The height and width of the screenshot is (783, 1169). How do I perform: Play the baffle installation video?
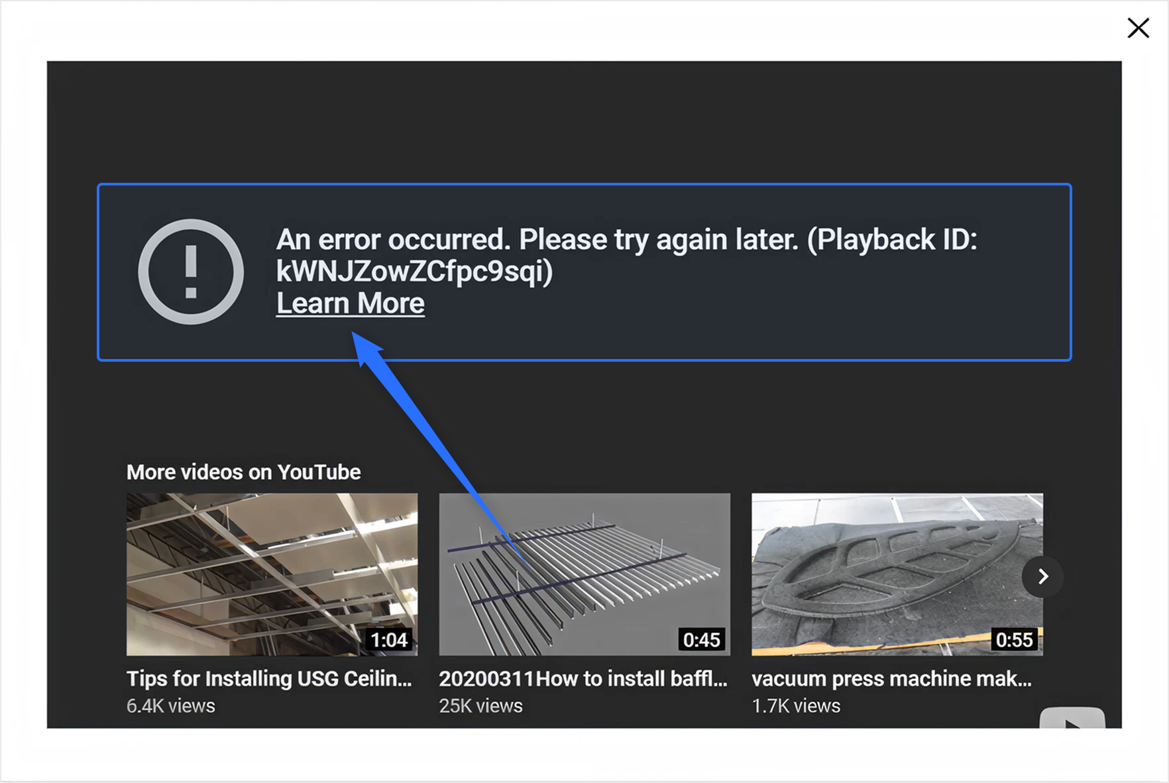click(584, 574)
